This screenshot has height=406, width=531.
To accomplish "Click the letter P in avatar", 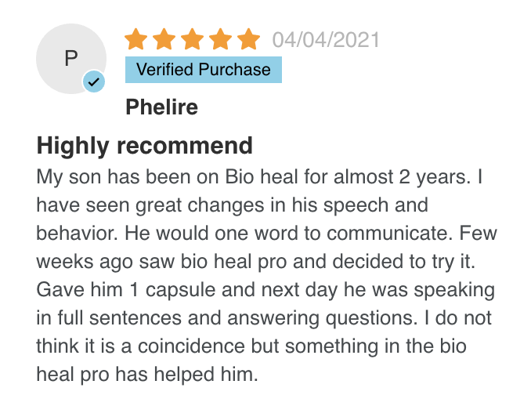I will (x=71, y=58).
